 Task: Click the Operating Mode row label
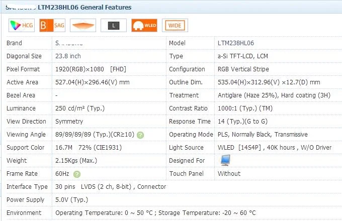[x=191, y=135]
